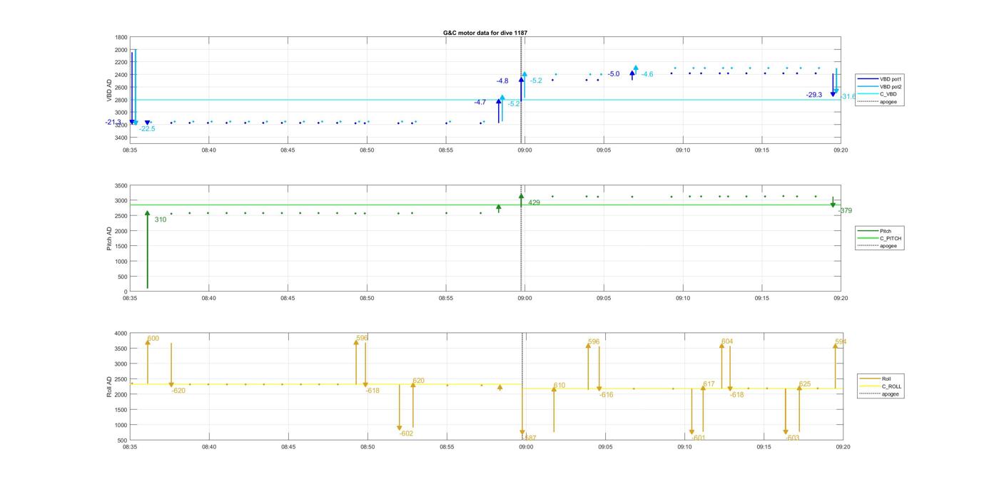
Task: Select the "-4.7" VBD annotation
Action: click(x=480, y=103)
